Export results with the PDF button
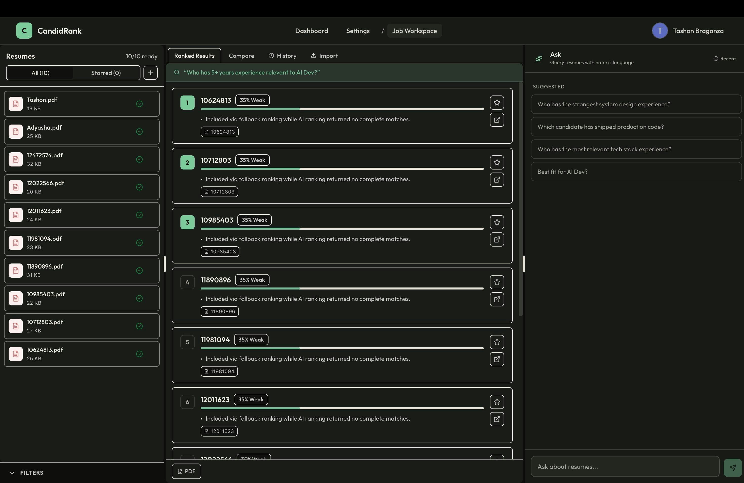 point(186,471)
